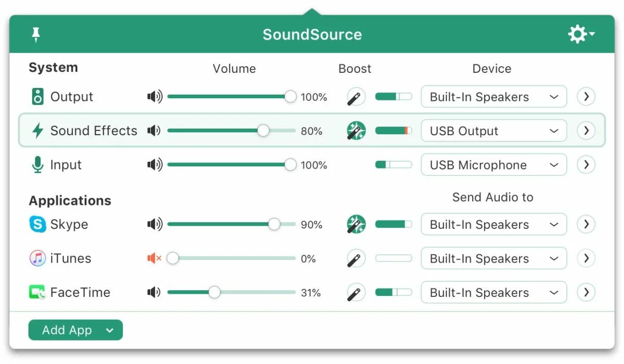Click the Skype level meter
Screen dimensions: 624x364
(394, 225)
